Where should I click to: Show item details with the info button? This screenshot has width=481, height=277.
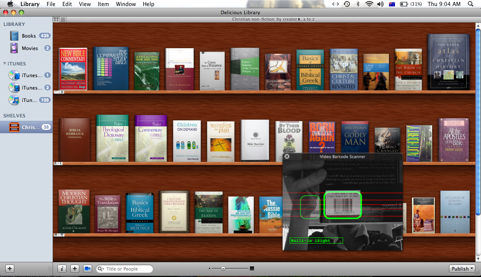[x=62, y=269]
